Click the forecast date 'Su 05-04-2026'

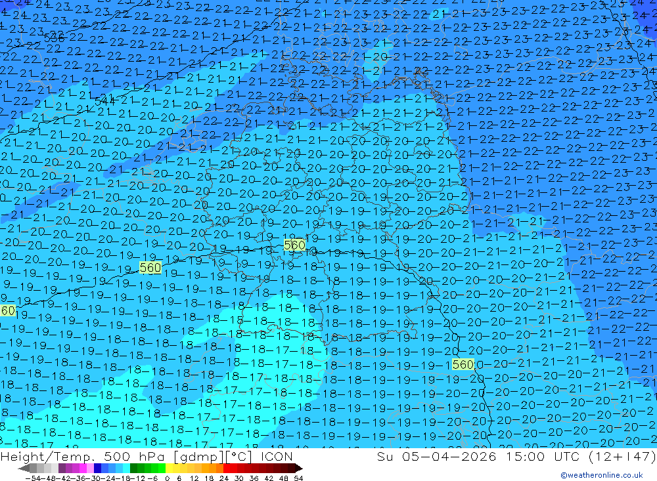[x=436, y=456]
